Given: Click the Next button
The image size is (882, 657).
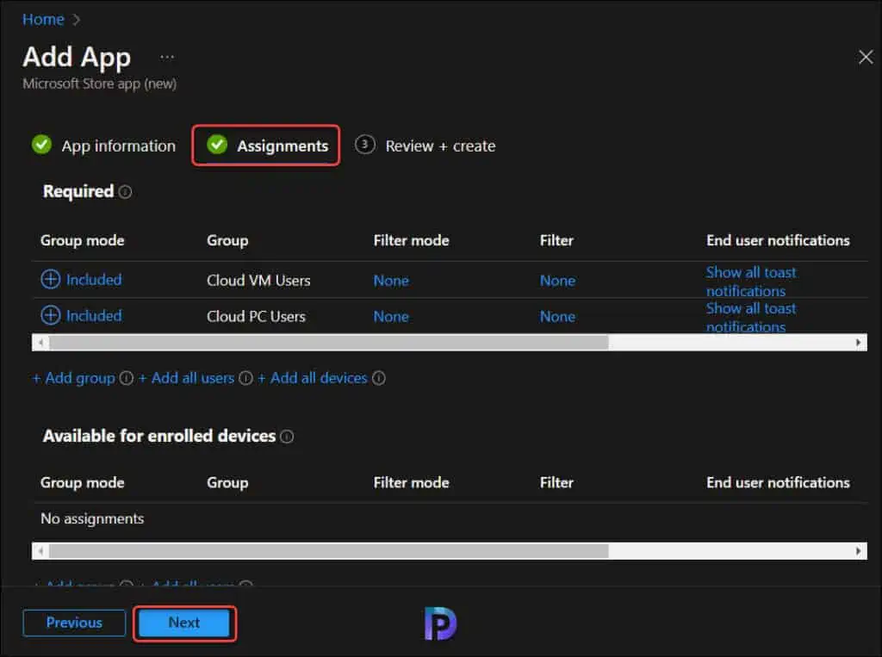Looking at the screenshot, I should 184,623.
